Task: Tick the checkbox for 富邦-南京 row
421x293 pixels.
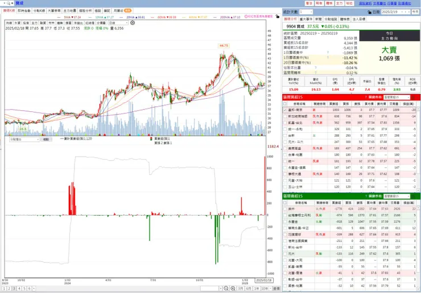Action: [x=285, y=110]
